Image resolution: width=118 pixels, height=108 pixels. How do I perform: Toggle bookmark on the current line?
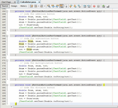point(79,6)
